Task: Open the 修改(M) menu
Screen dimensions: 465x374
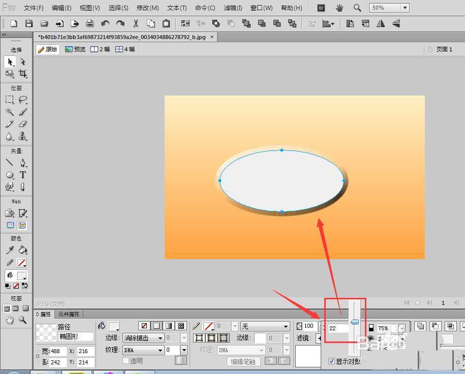Action: pos(147,8)
